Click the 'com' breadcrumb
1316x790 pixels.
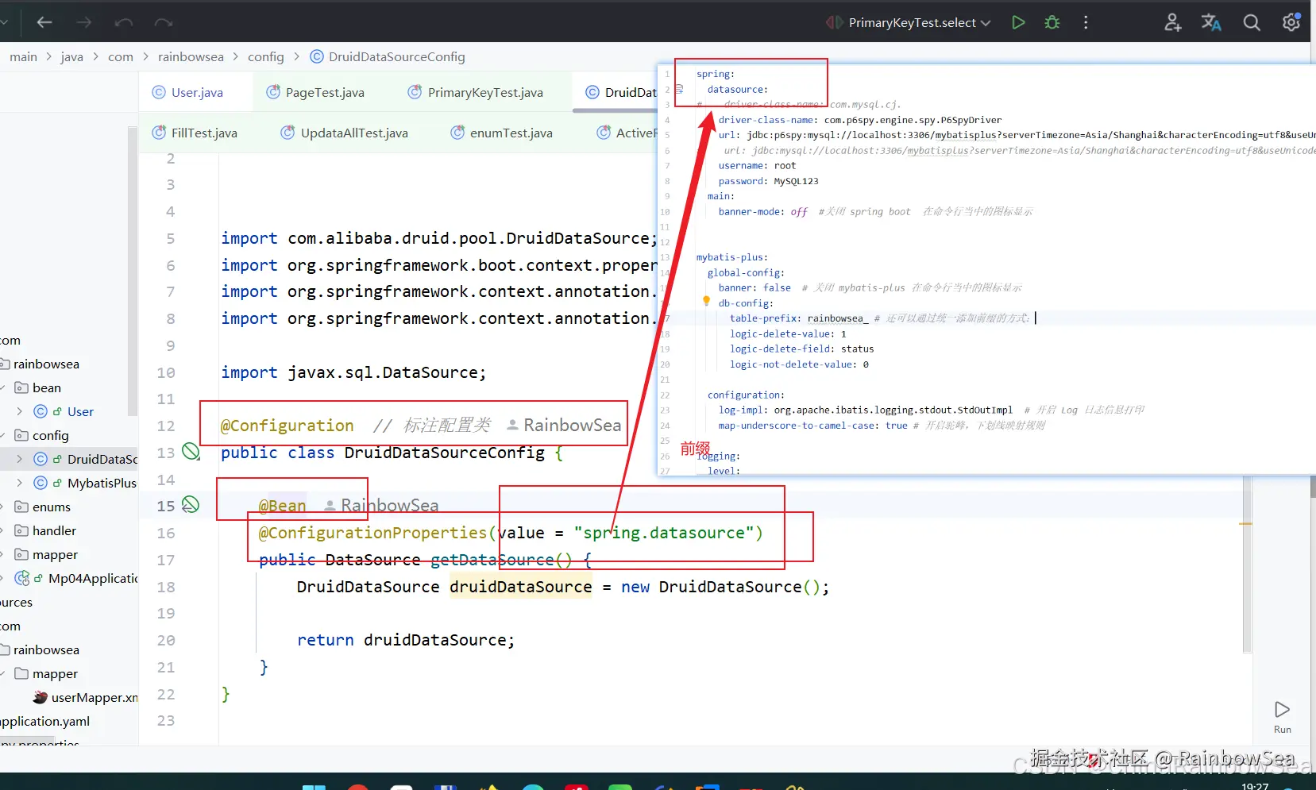click(121, 56)
